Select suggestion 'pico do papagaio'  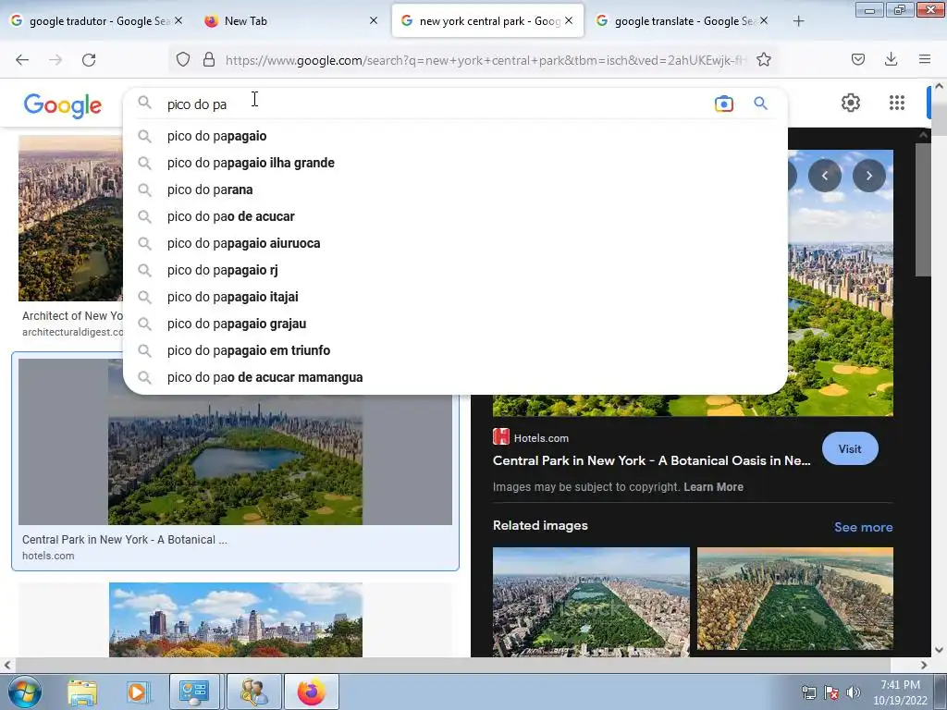[x=455, y=136]
